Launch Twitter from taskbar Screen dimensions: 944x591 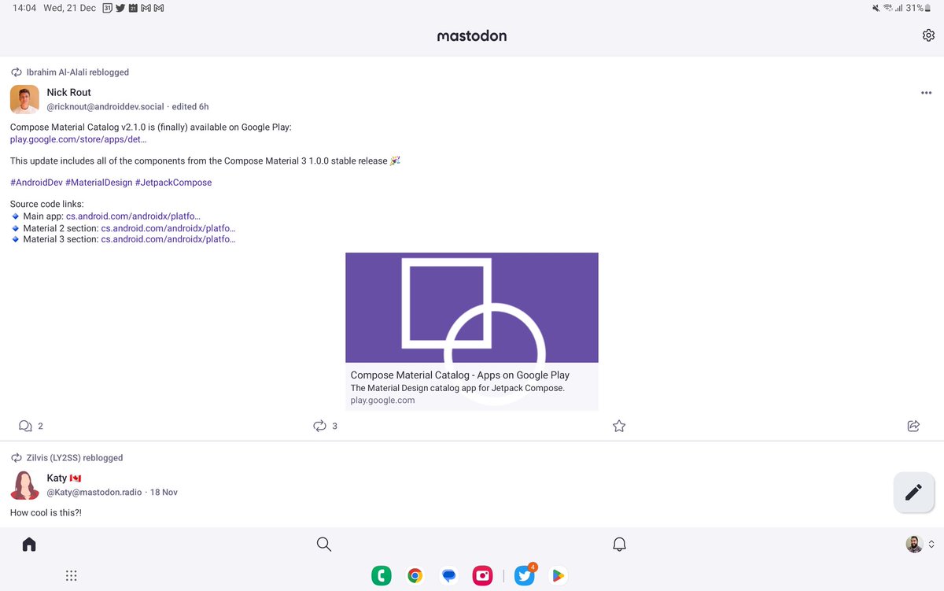point(524,575)
